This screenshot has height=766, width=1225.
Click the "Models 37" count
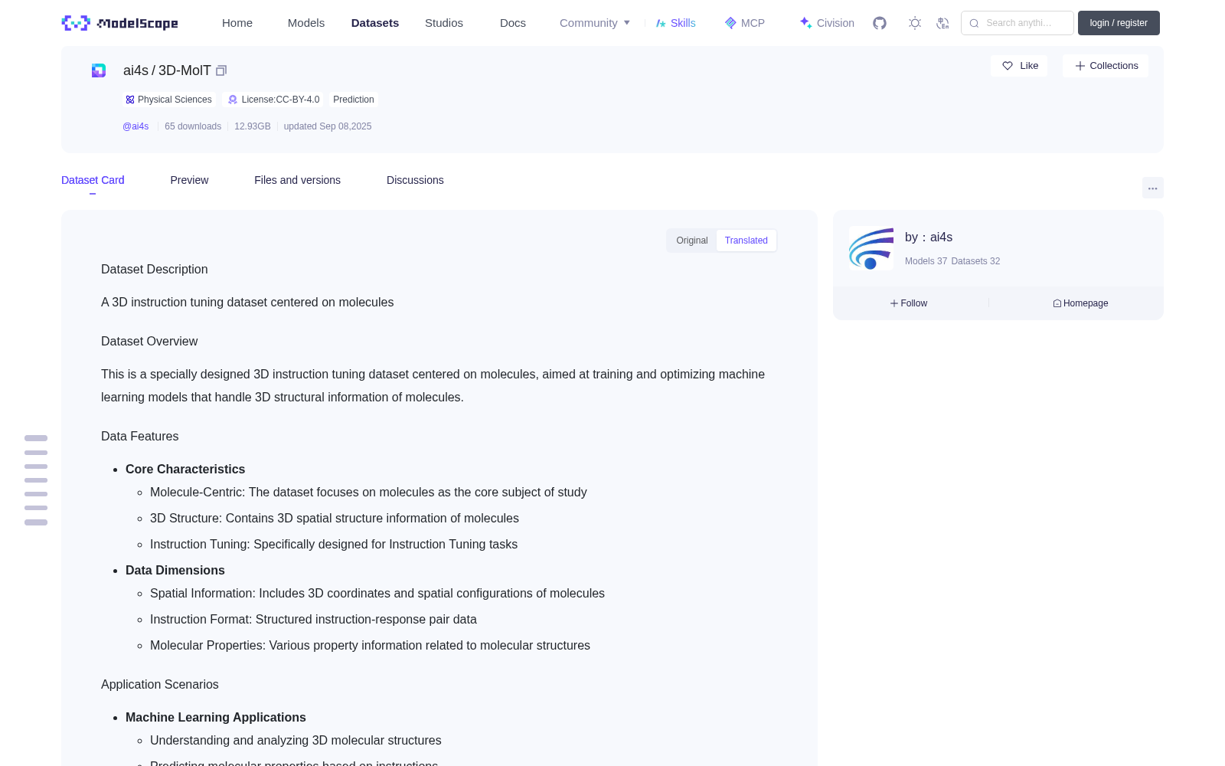pos(926,261)
